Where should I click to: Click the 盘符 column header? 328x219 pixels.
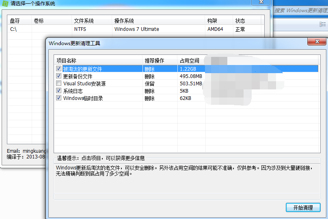19,21
